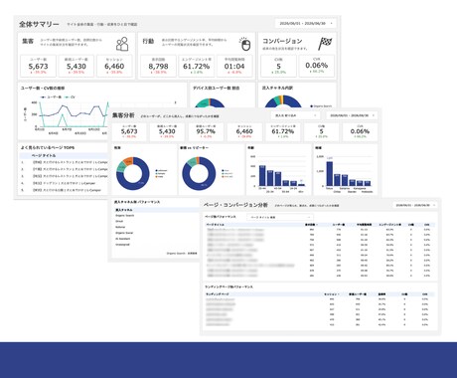Select the CV count 5 scorecard in 全体サマリー
457x378 pixels.
278,66
